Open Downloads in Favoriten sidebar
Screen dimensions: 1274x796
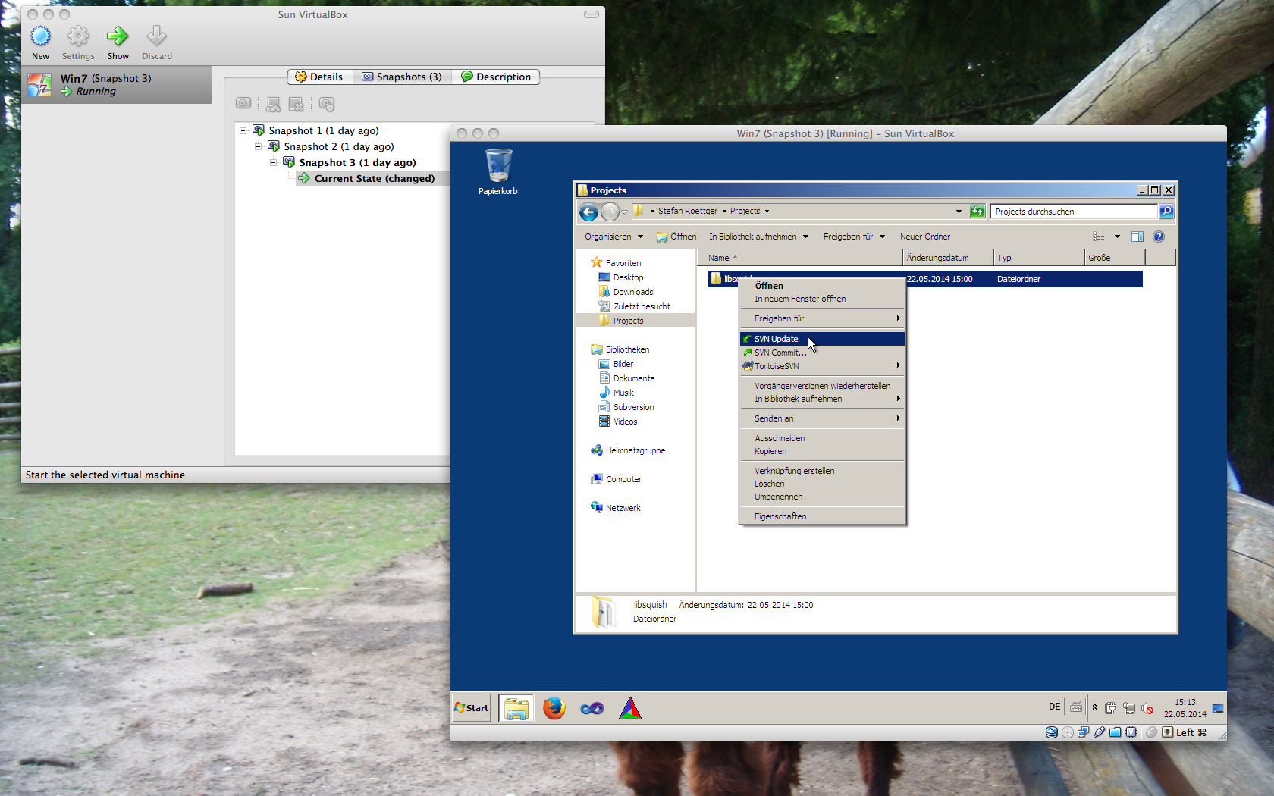(632, 292)
